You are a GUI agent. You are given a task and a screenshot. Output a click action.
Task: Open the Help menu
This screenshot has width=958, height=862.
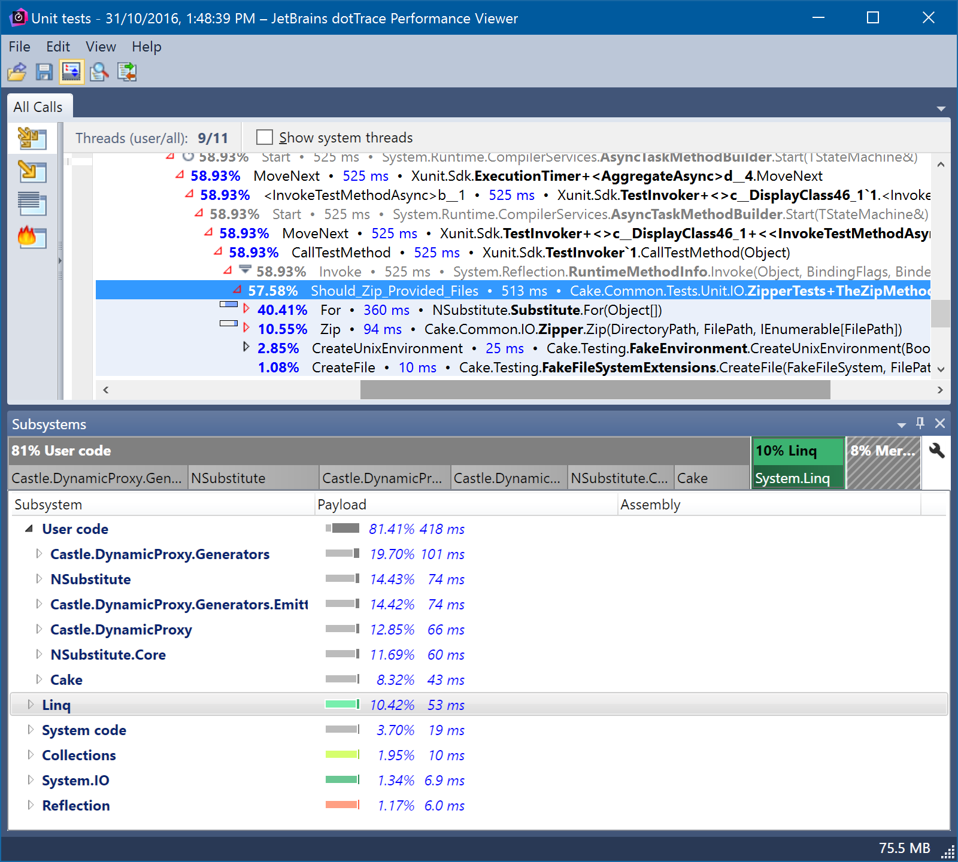pyautogui.click(x=147, y=47)
